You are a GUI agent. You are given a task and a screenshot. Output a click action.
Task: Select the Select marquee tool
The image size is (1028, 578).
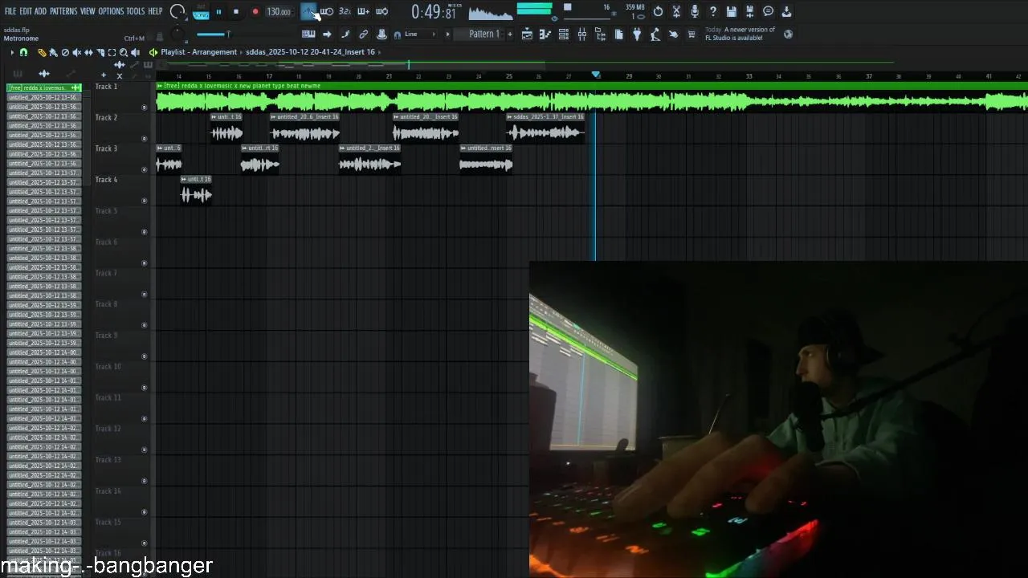point(112,52)
